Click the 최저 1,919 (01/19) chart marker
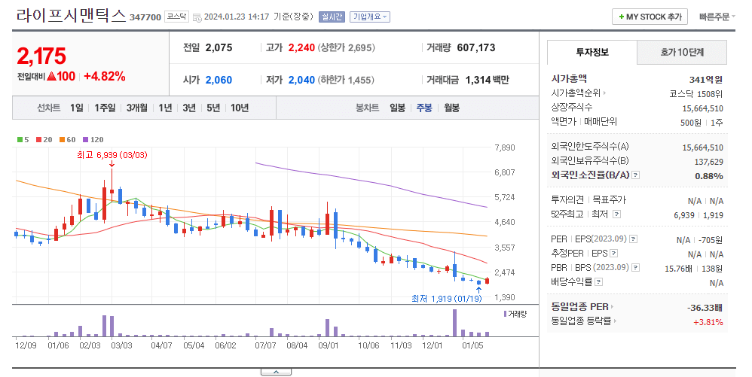This screenshot has width=752, height=377. (447, 299)
